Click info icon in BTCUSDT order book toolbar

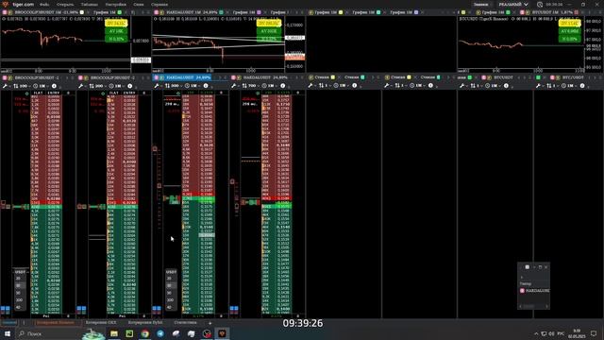pyautogui.click(x=506, y=86)
